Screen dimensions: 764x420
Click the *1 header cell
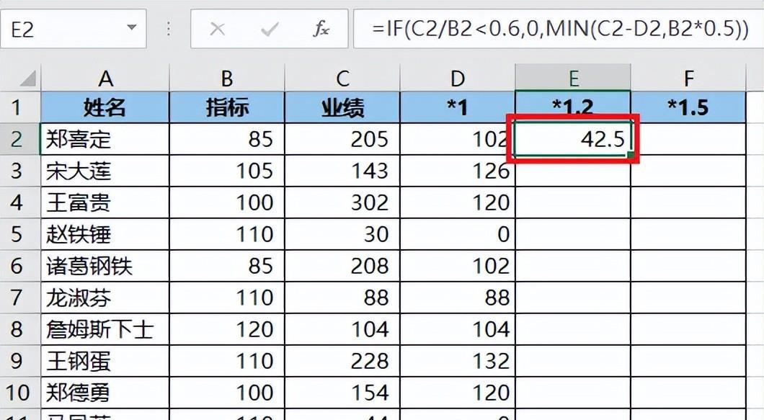[x=458, y=107]
